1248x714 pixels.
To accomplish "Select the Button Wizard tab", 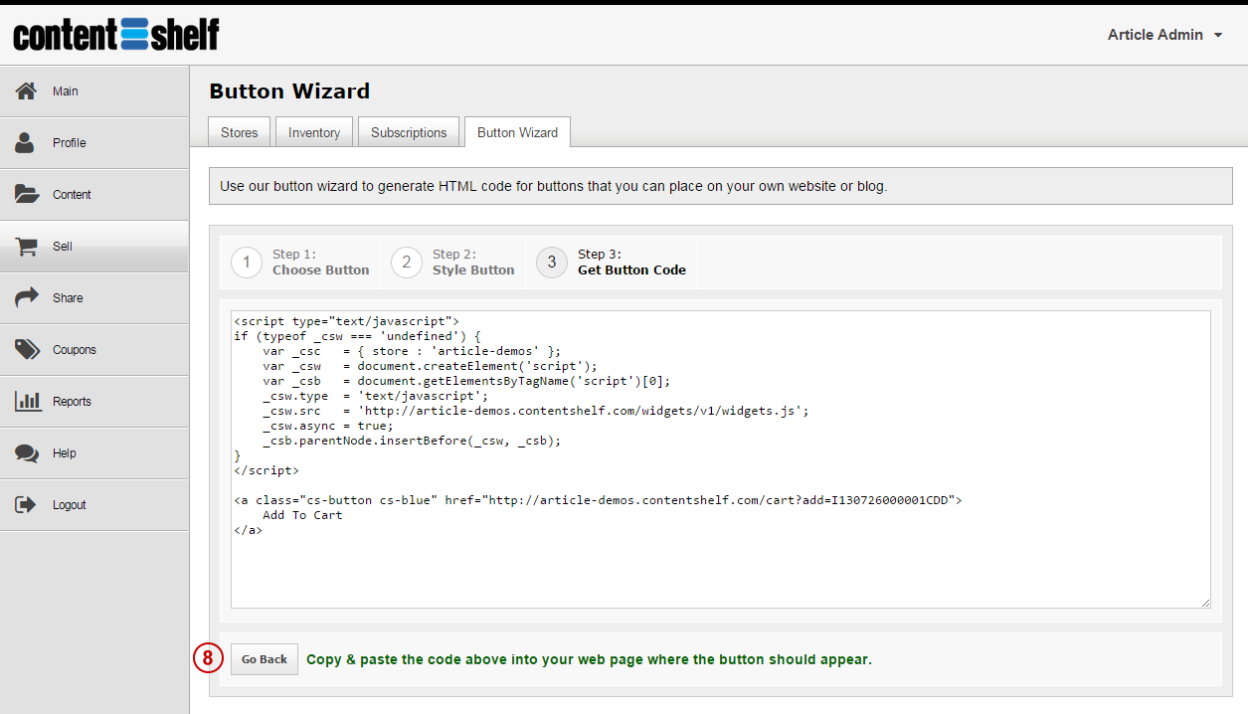I will [x=518, y=132].
